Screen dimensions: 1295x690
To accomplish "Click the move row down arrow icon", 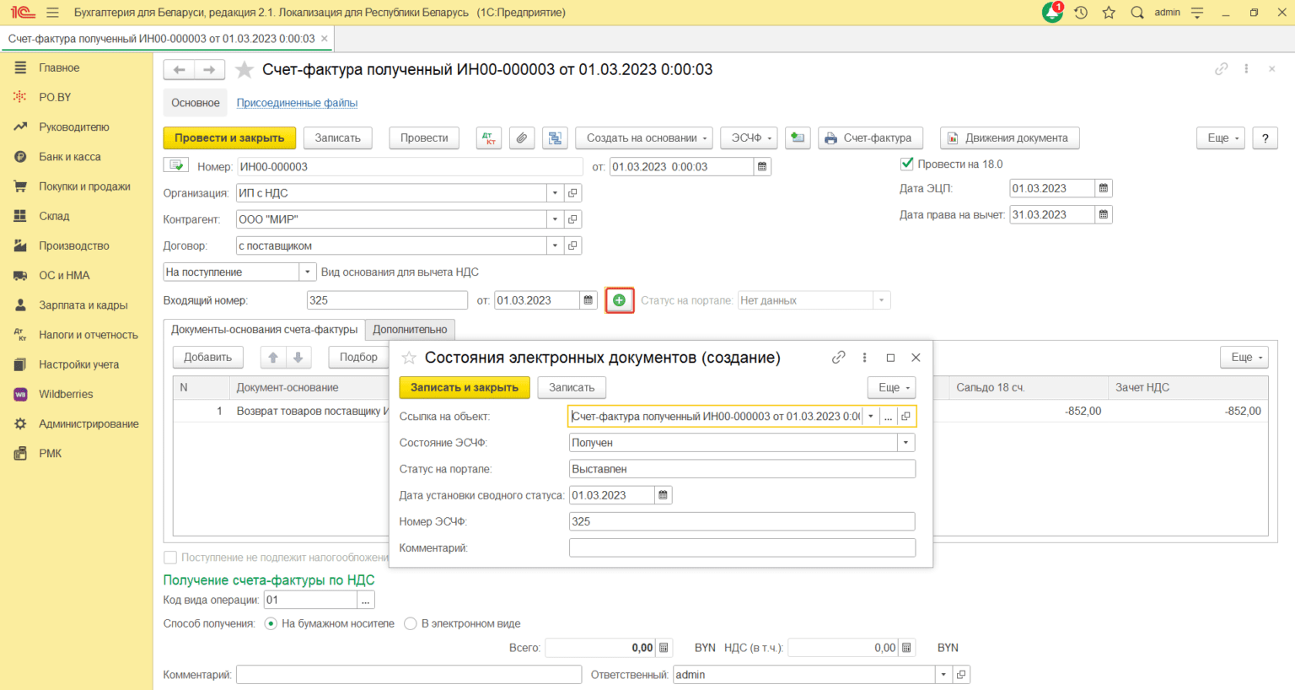I will 298,358.
